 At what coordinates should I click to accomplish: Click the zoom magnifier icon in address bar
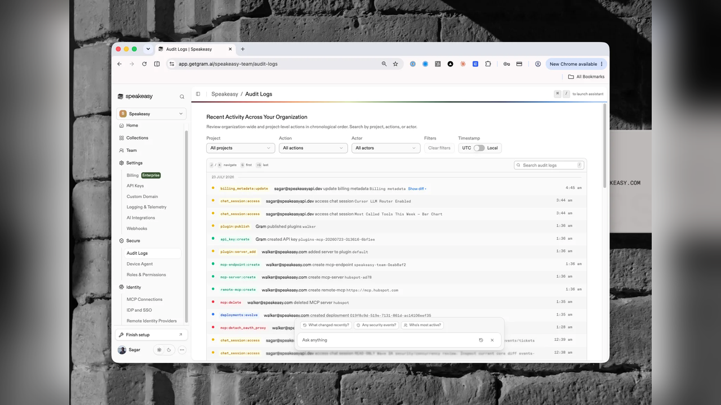click(384, 64)
